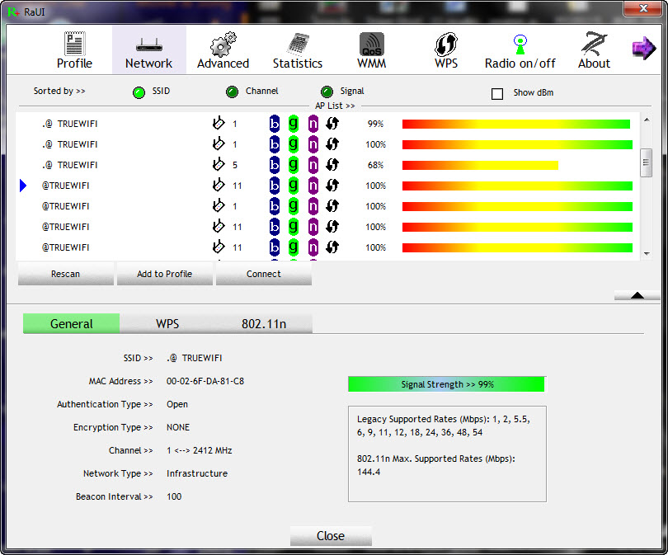Click the channel icon on the 68% row
The height and width of the screenshot is (555, 668).
219,164
